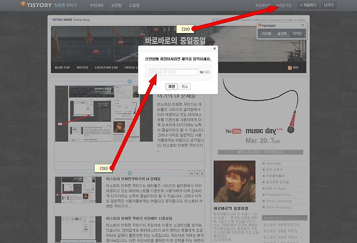This screenshot has height=243, width=357.
Task: Select the 글선택 tab in TISTORY panel
Action: pyautogui.click(x=282, y=34)
